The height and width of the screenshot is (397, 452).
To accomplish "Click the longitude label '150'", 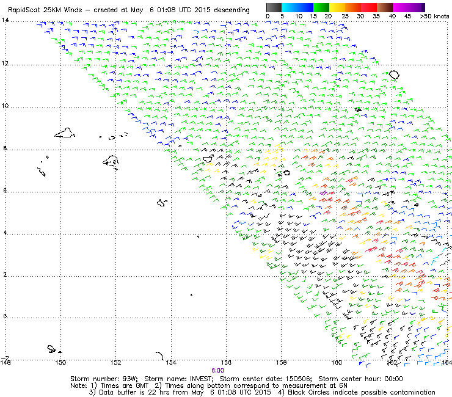I will (x=60, y=362).
